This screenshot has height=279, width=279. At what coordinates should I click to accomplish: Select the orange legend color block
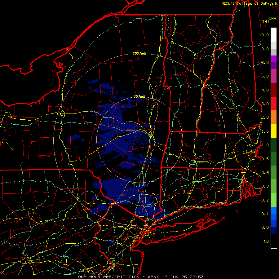coord(274,117)
